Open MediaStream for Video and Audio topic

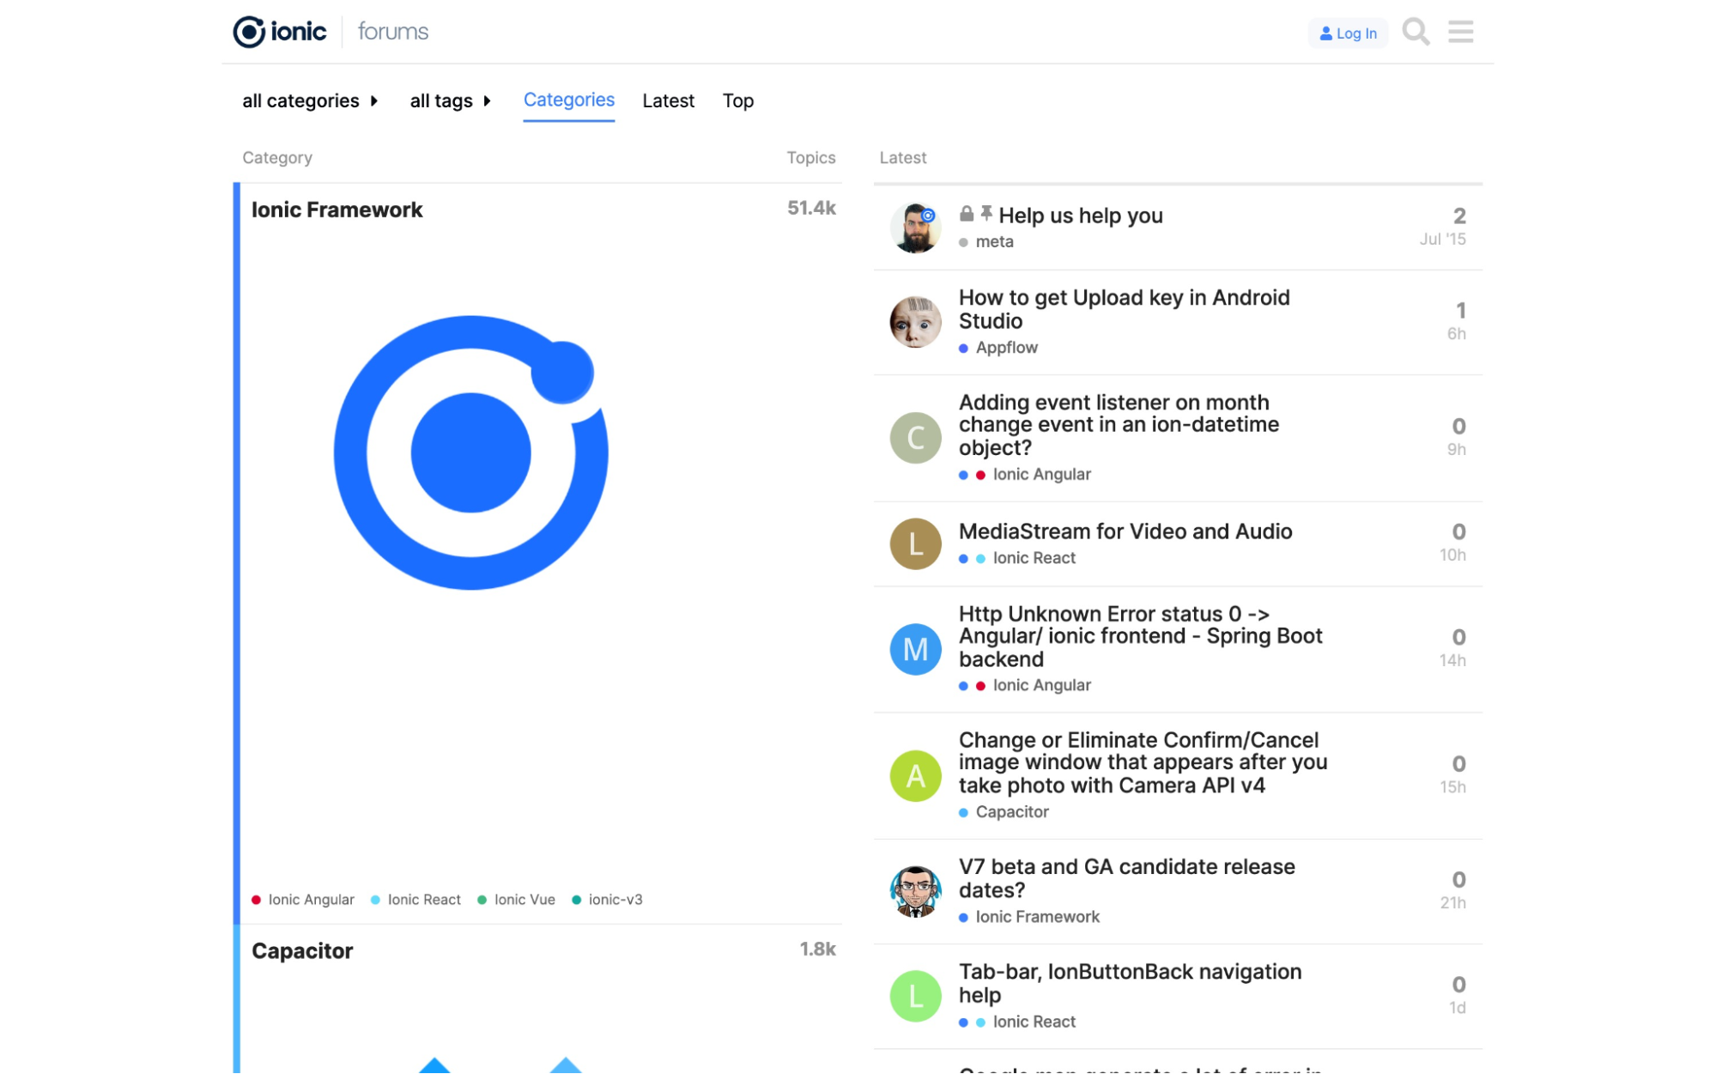point(1125,531)
